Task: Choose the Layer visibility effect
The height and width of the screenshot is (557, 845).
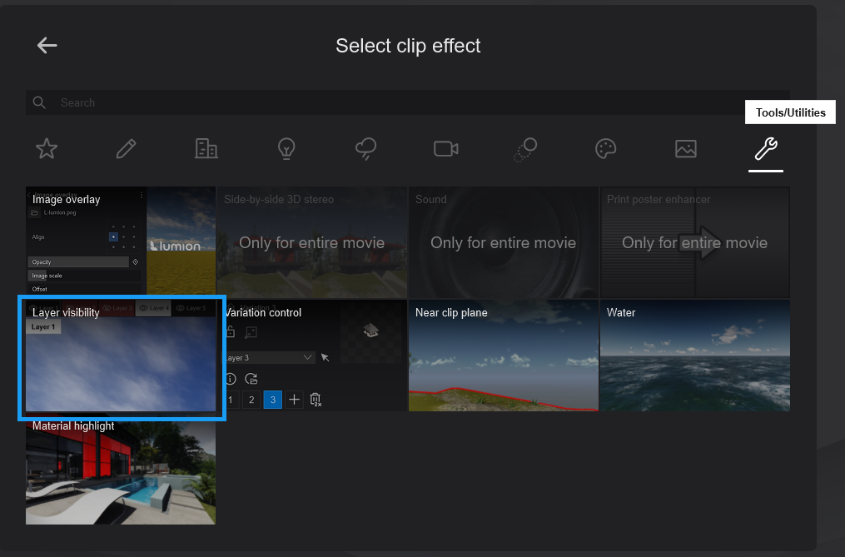Action: coord(121,356)
